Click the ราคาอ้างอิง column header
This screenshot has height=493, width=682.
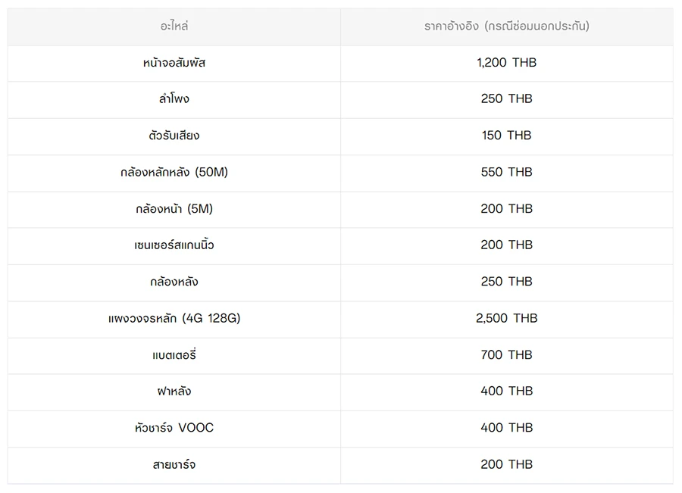pos(506,27)
